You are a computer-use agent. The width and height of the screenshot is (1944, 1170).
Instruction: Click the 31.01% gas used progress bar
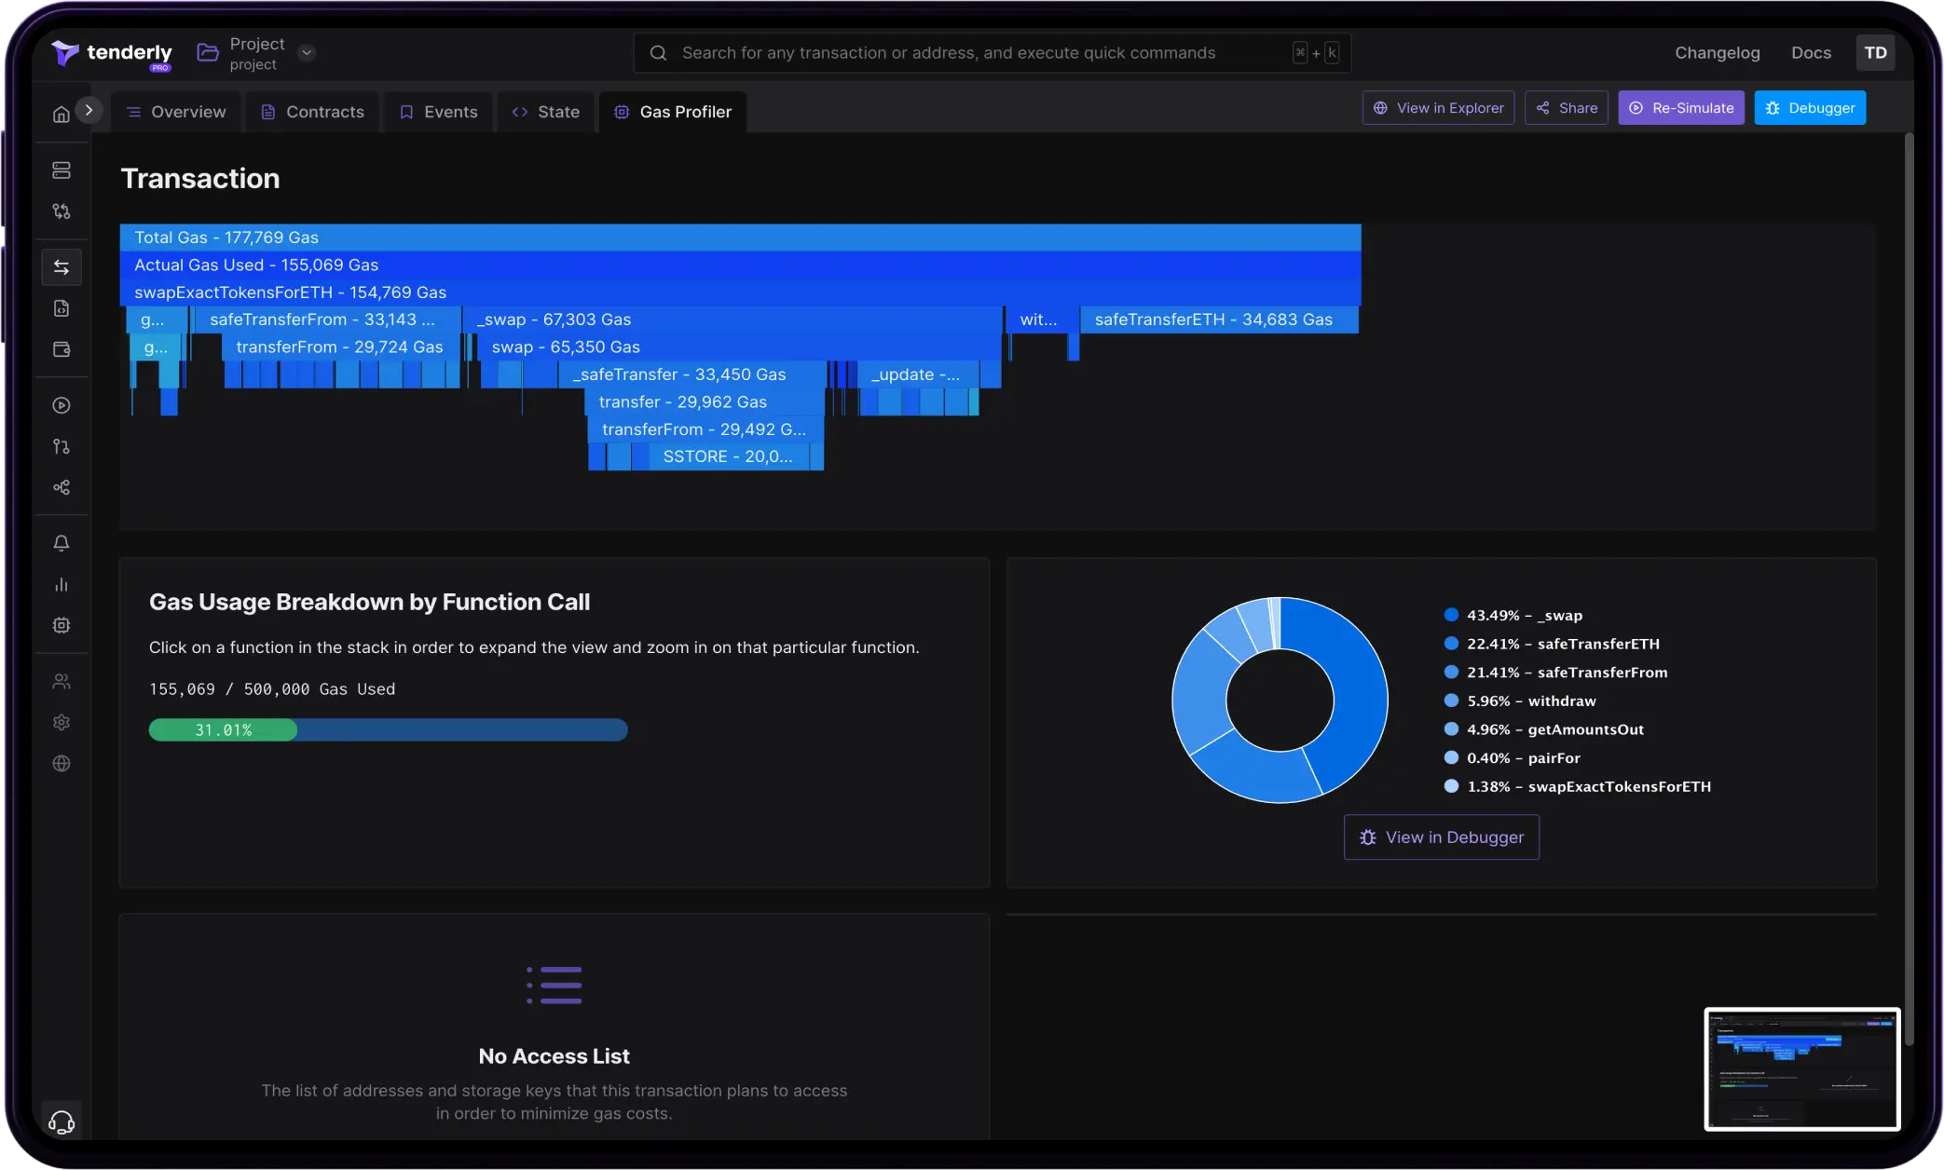click(x=388, y=729)
